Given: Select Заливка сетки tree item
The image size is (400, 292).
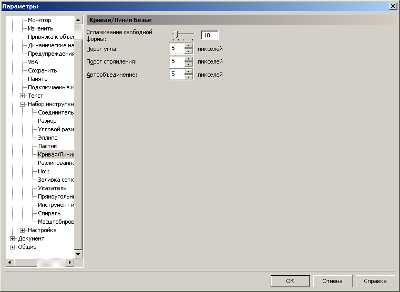Looking at the screenshot, I should coord(56,180).
